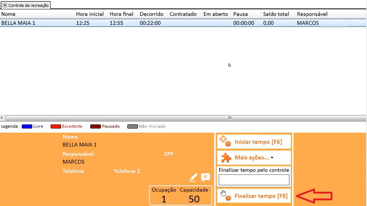367x206 pixels.
Task: Expand the Mais ações dropdown arrow
Action: pos(272,158)
